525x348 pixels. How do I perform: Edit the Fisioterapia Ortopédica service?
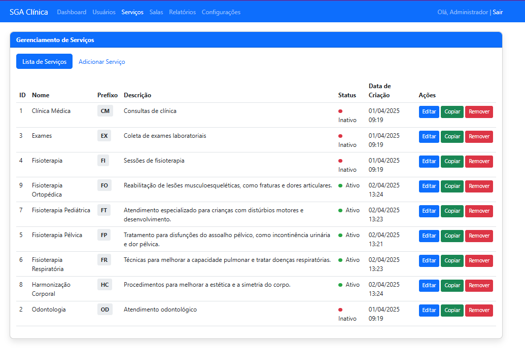429,186
